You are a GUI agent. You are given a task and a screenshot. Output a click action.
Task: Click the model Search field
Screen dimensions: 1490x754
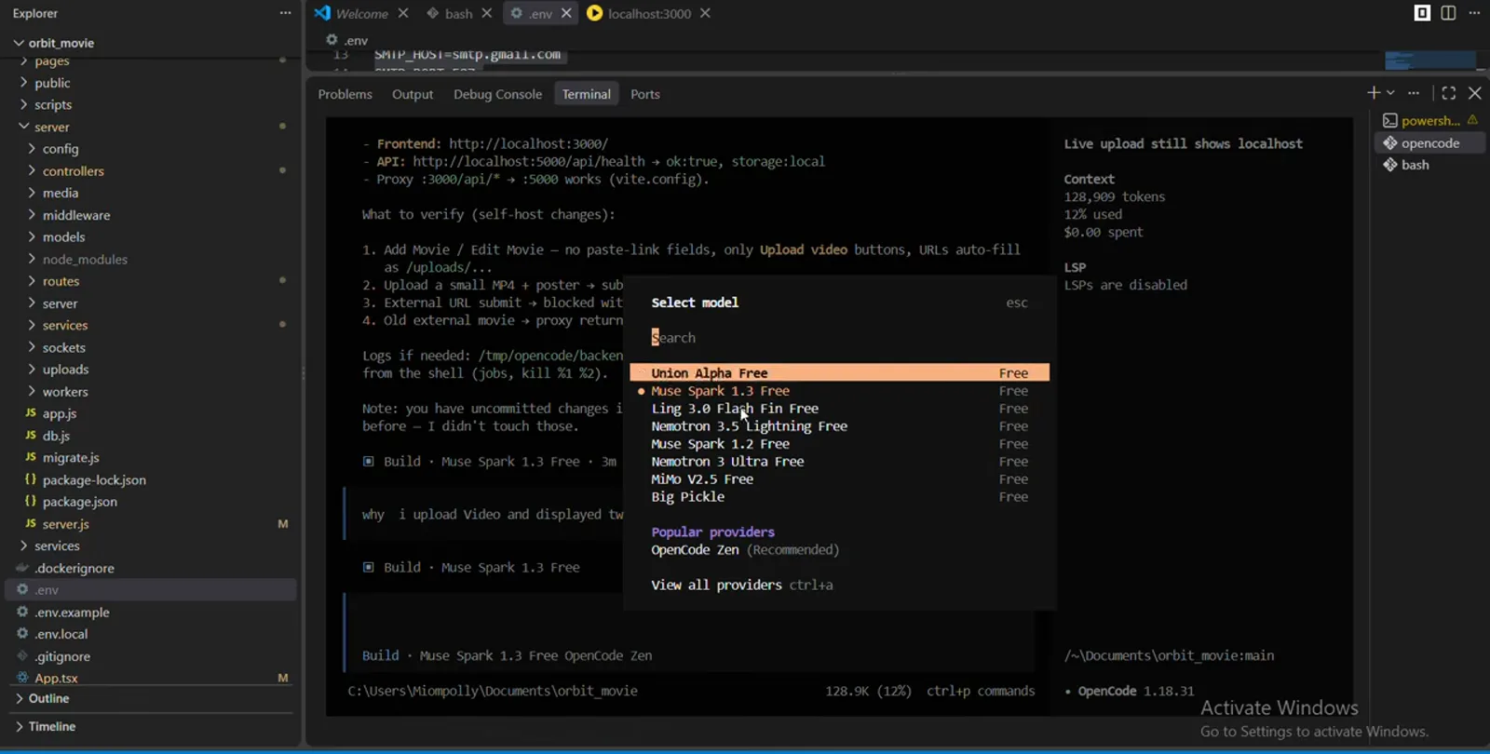coord(839,338)
